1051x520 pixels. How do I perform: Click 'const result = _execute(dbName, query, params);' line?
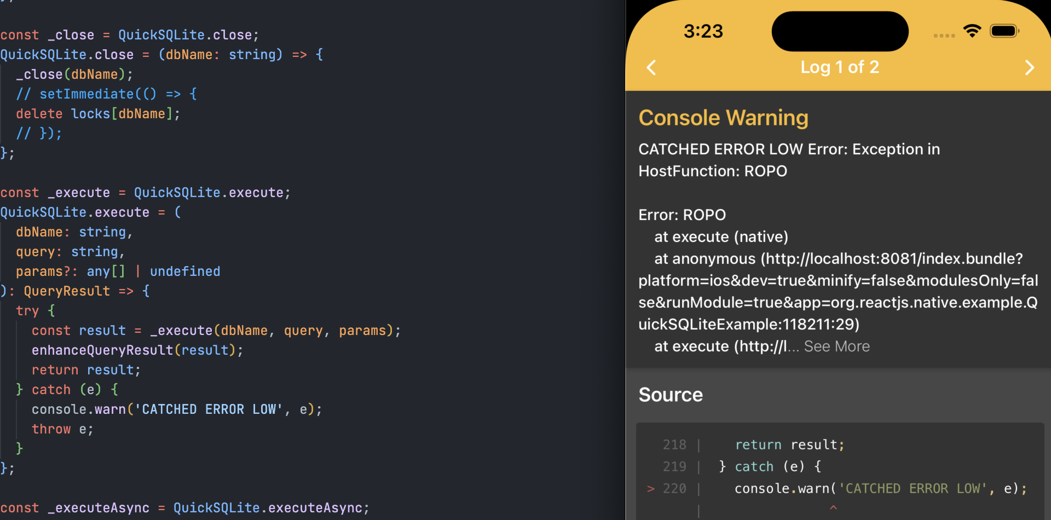click(x=216, y=331)
